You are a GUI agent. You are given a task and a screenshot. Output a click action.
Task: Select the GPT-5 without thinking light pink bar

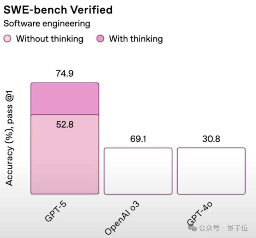point(65,154)
